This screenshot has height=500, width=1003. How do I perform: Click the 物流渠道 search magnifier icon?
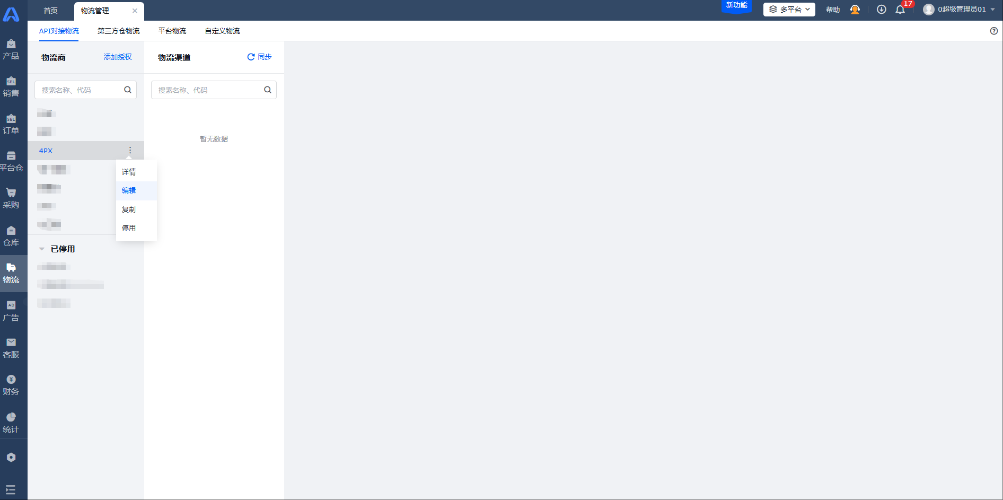point(268,90)
